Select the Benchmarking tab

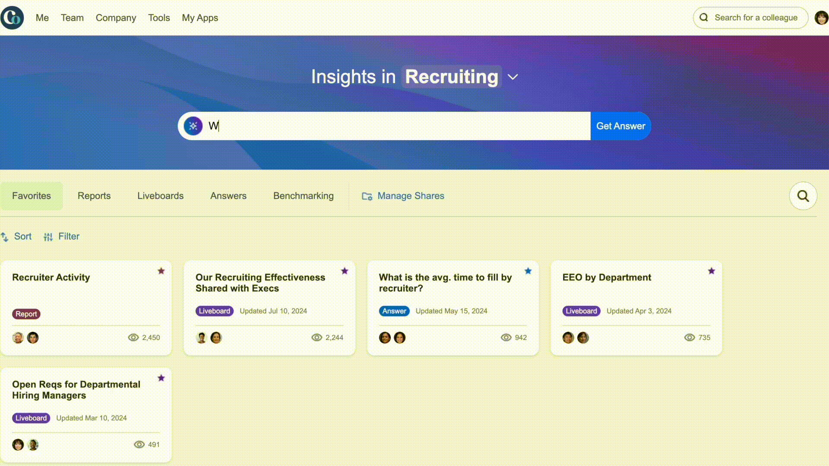point(304,196)
